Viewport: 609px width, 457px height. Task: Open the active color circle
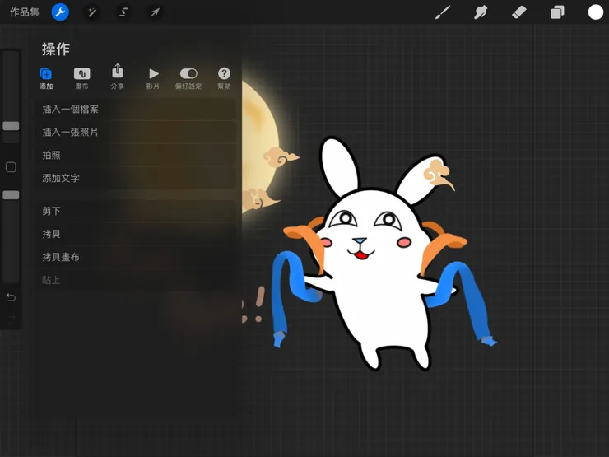click(x=595, y=12)
